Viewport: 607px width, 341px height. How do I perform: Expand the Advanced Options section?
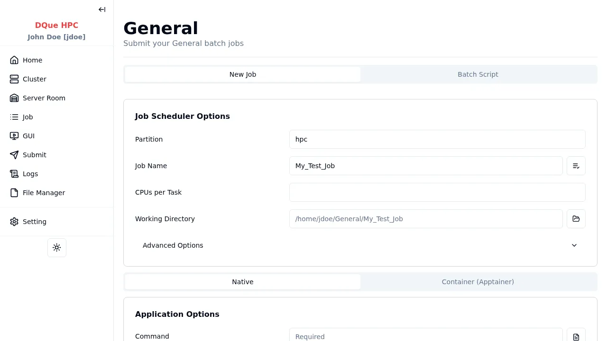(x=173, y=245)
